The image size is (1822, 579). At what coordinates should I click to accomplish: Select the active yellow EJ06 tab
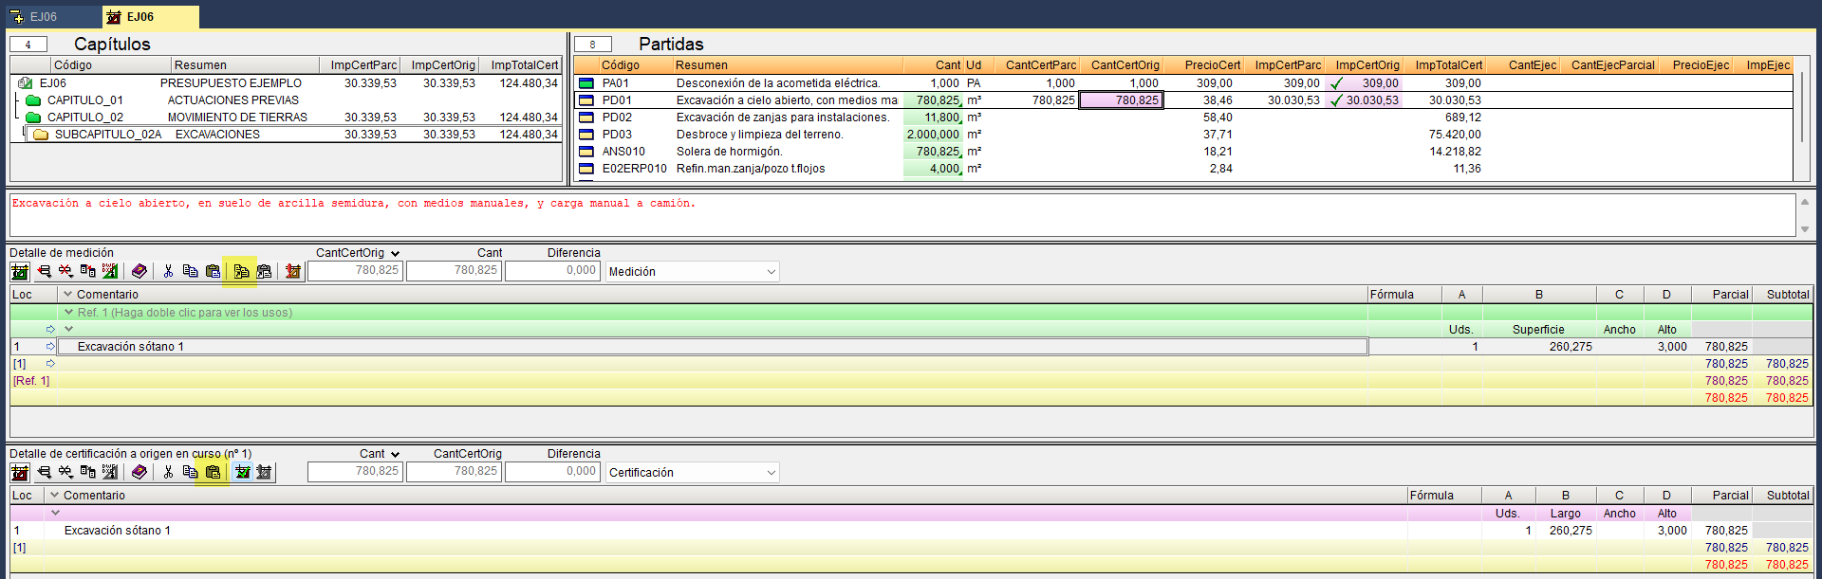[x=150, y=17]
